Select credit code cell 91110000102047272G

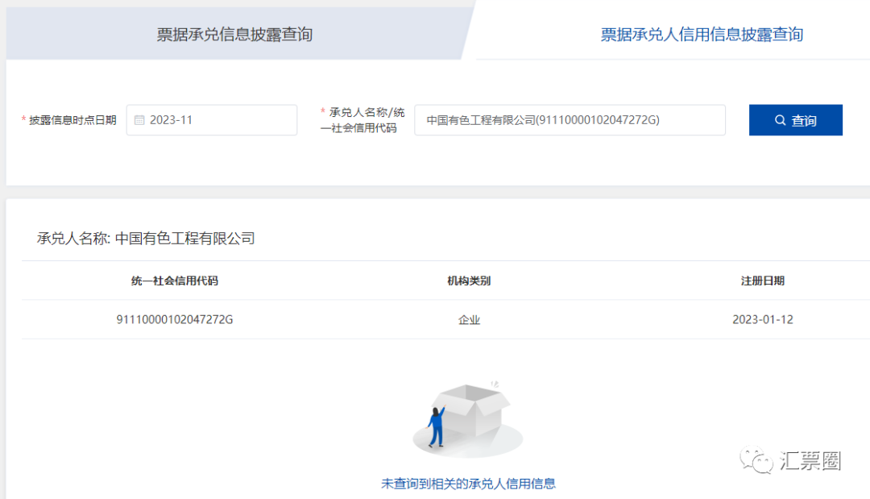(174, 320)
